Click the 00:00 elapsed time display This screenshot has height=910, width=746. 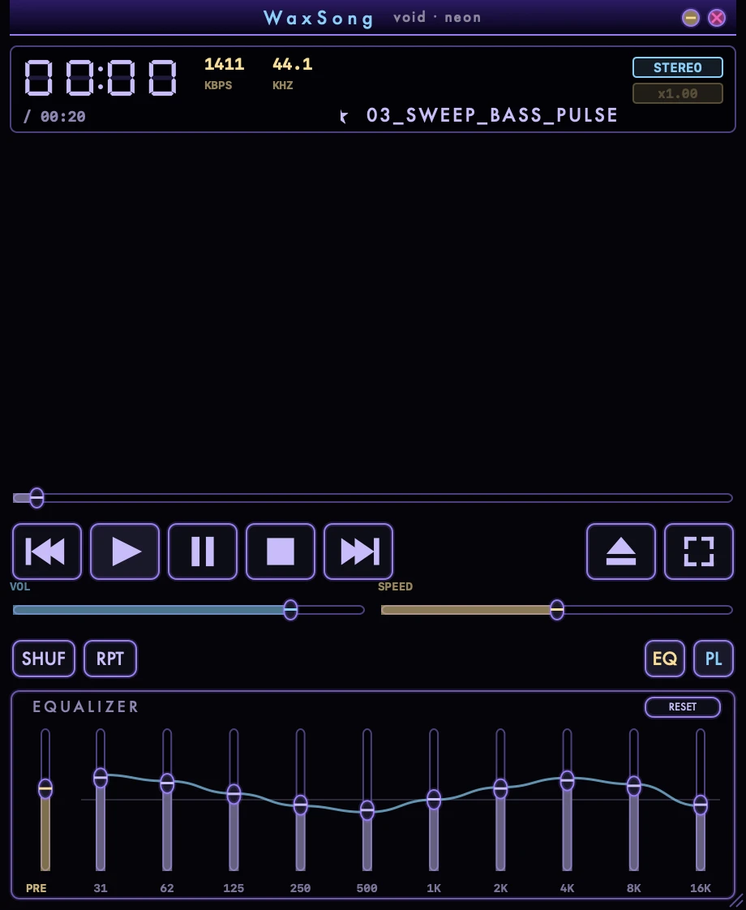100,77
